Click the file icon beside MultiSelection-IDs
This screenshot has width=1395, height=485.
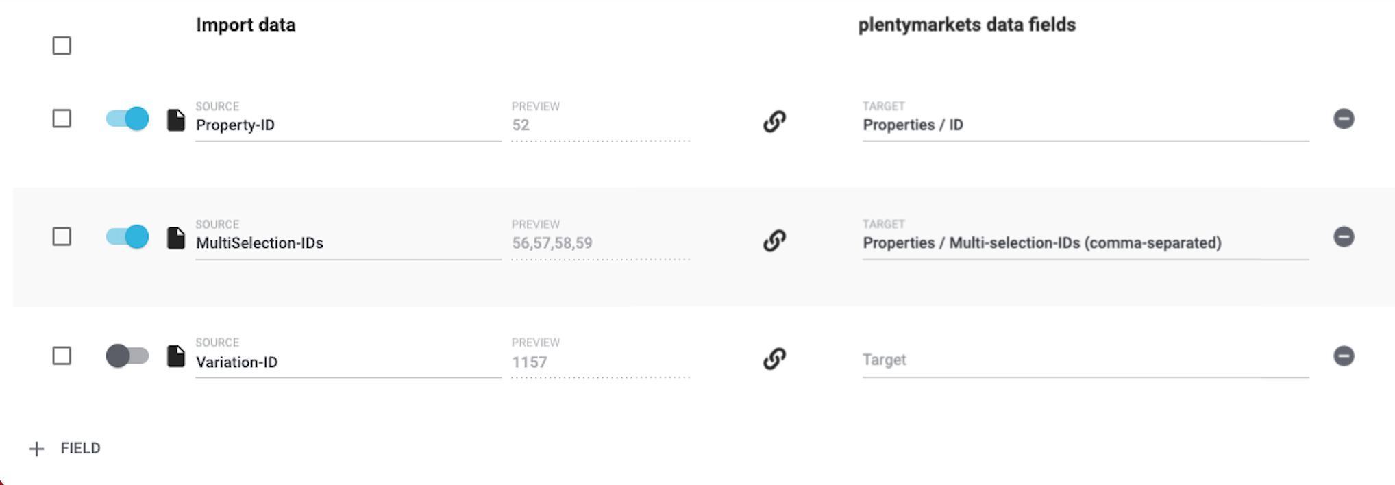176,238
